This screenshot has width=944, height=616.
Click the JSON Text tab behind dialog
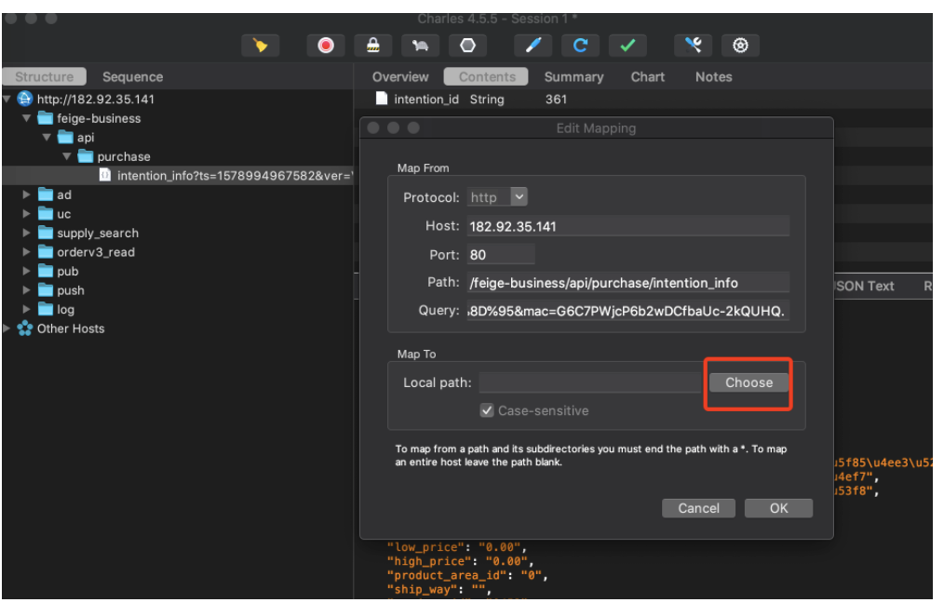tap(865, 287)
